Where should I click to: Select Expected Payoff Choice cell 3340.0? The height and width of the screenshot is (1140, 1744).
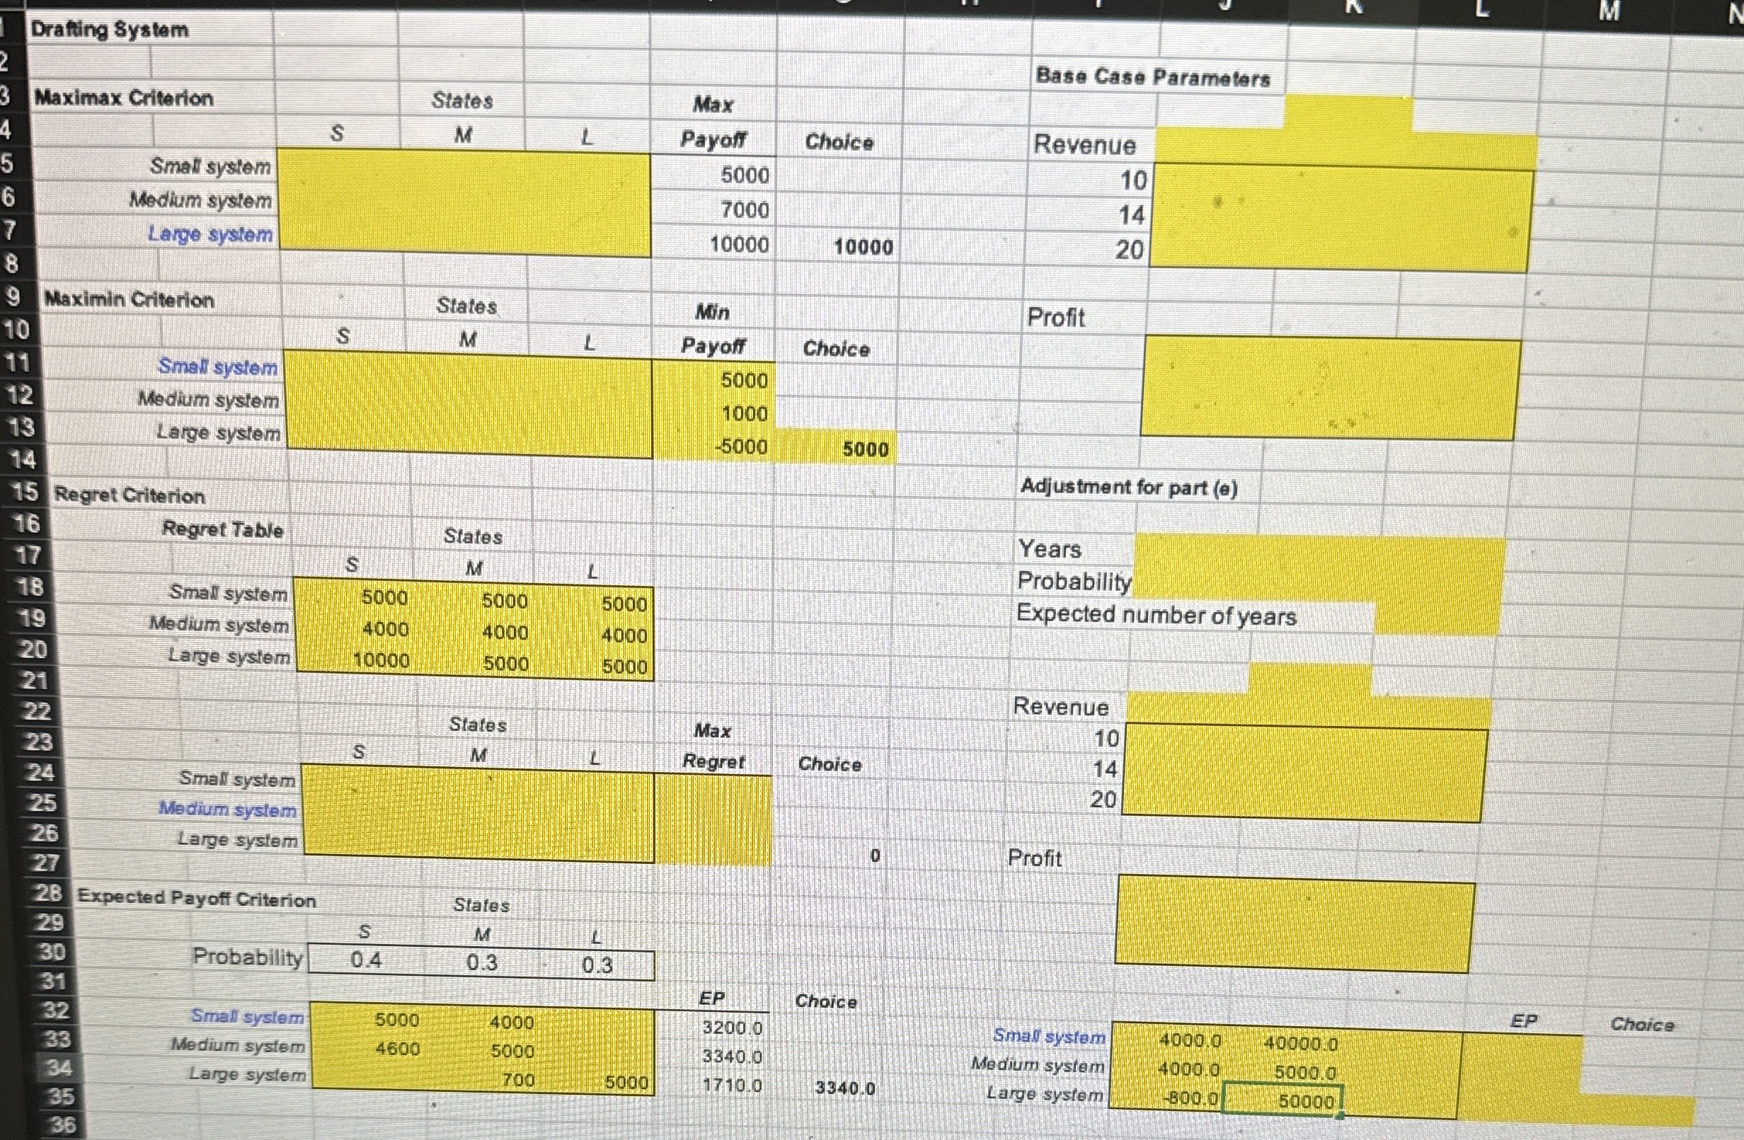tap(844, 1088)
